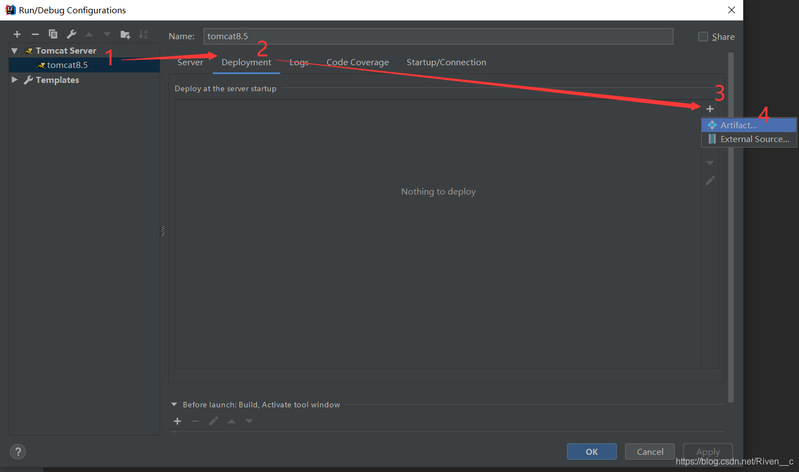The height and width of the screenshot is (472, 799).
Task: Open the Code Coverage tab
Action: point(358,62)
